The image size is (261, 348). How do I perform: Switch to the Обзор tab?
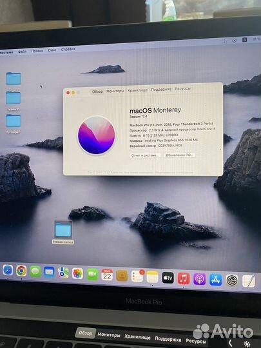[97, 92]
